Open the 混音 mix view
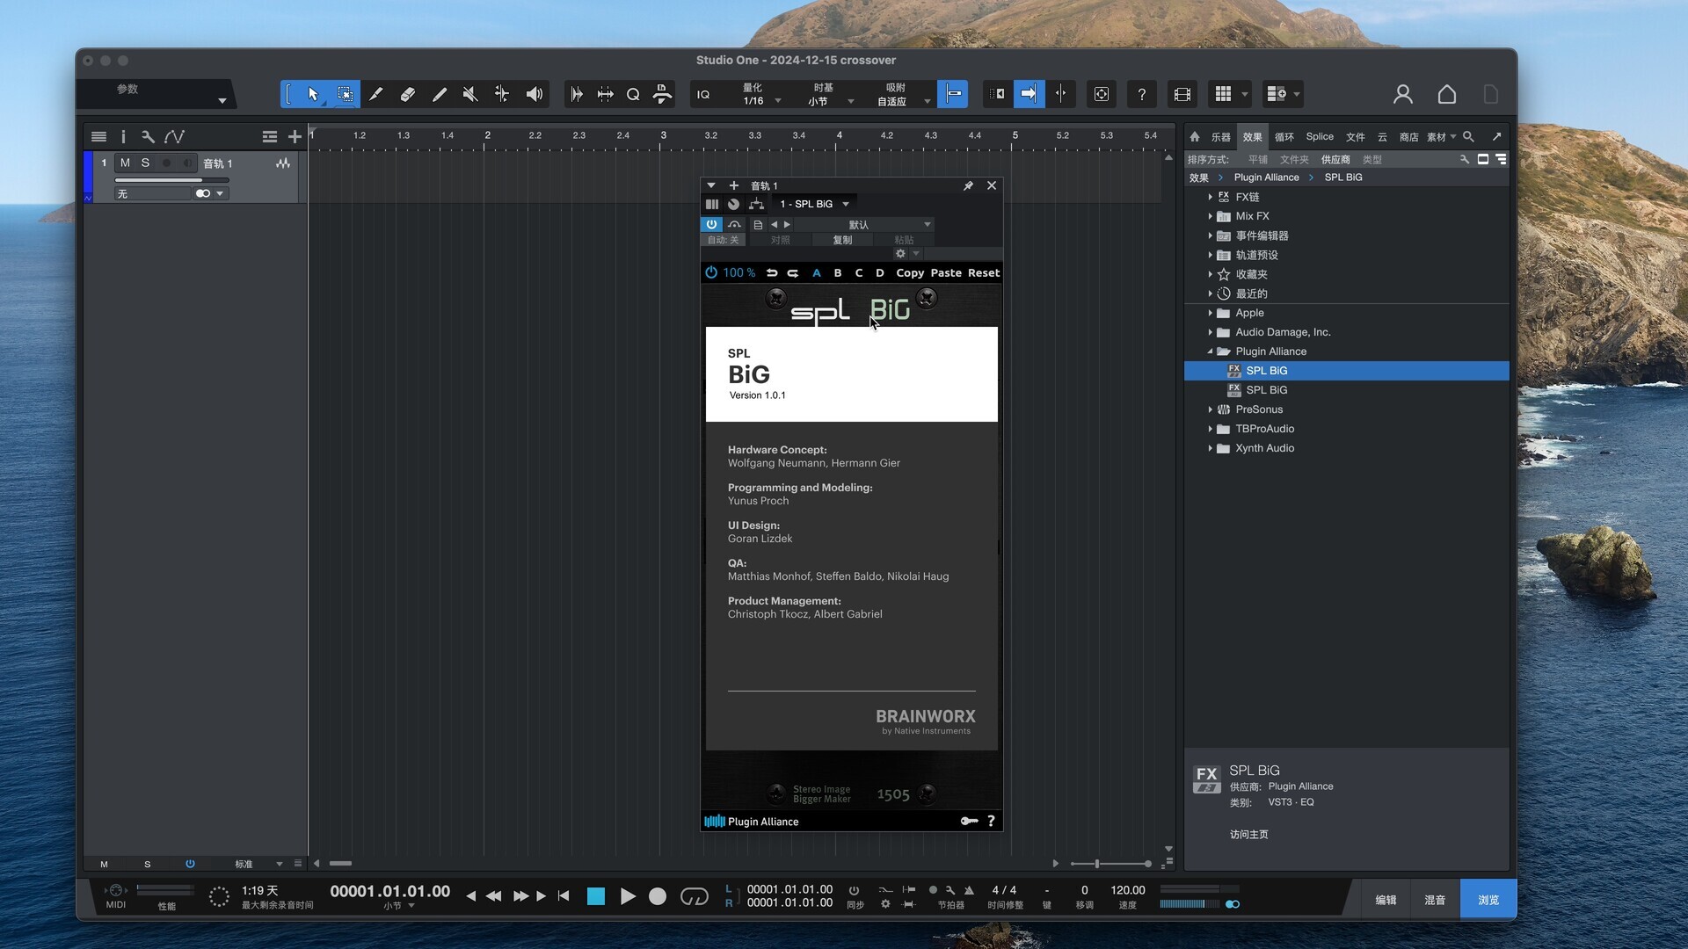Image resolution: width=1688 pixels, height=949 pixels. pos(1435,900)
